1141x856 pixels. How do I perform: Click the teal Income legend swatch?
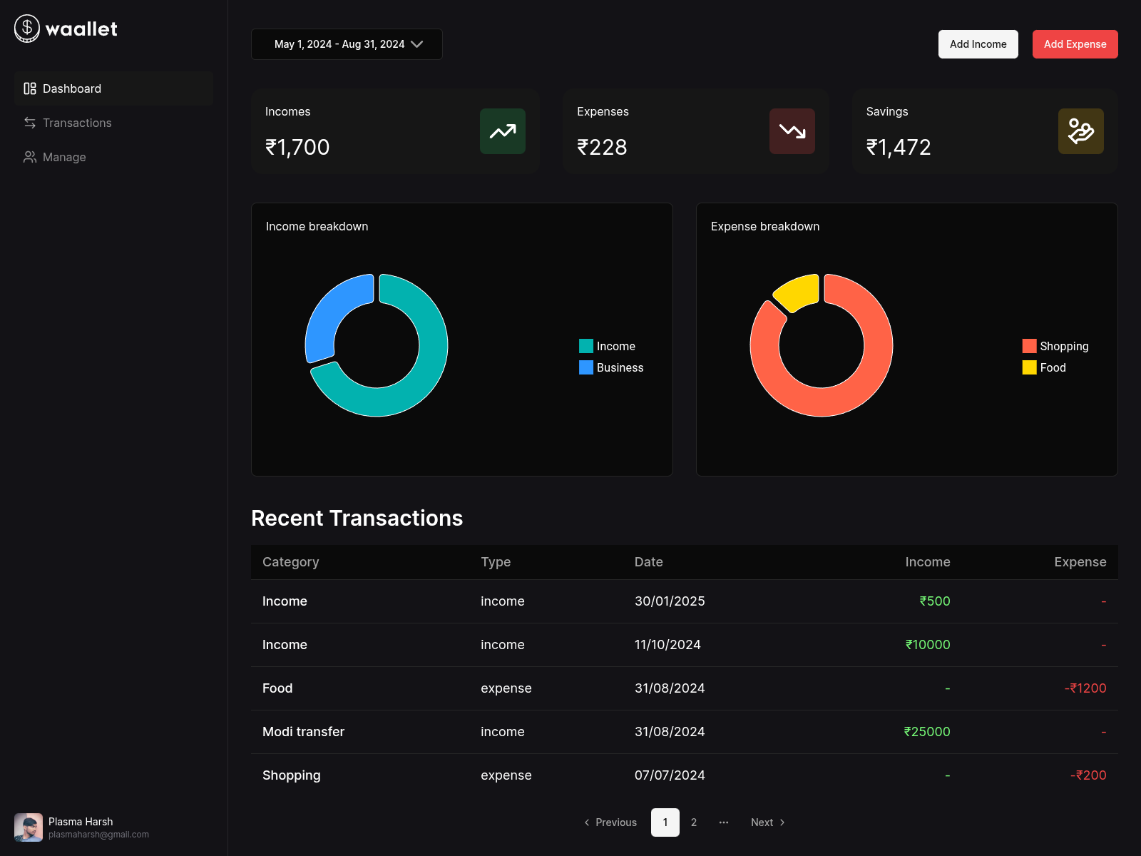click(586, 346)
